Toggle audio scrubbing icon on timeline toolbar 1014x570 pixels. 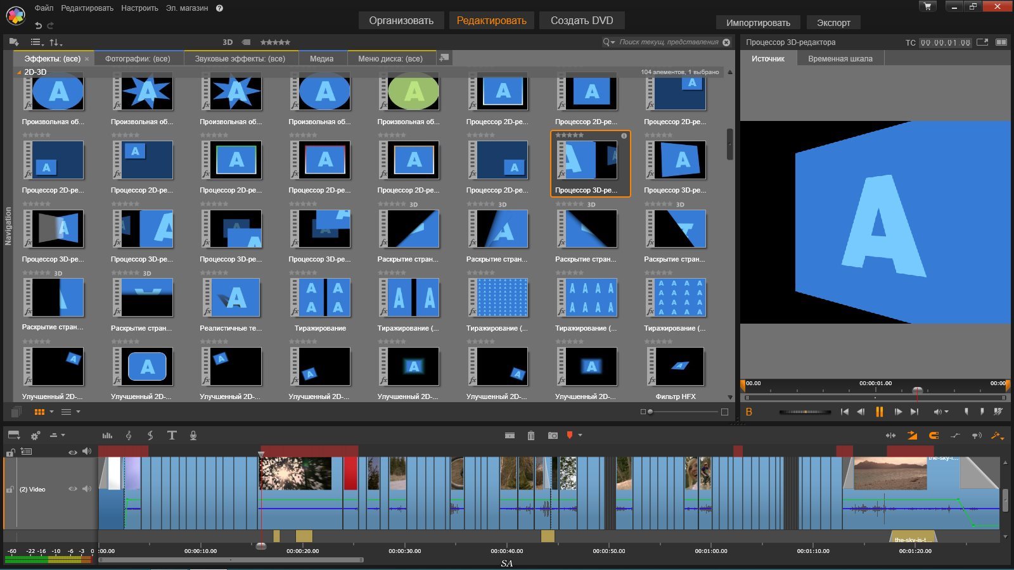click(977, 435)
